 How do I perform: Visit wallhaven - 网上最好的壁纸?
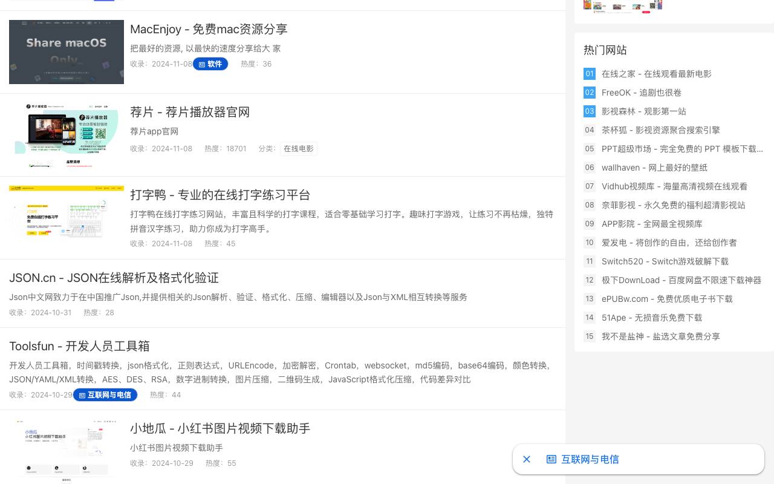point(654,168)
